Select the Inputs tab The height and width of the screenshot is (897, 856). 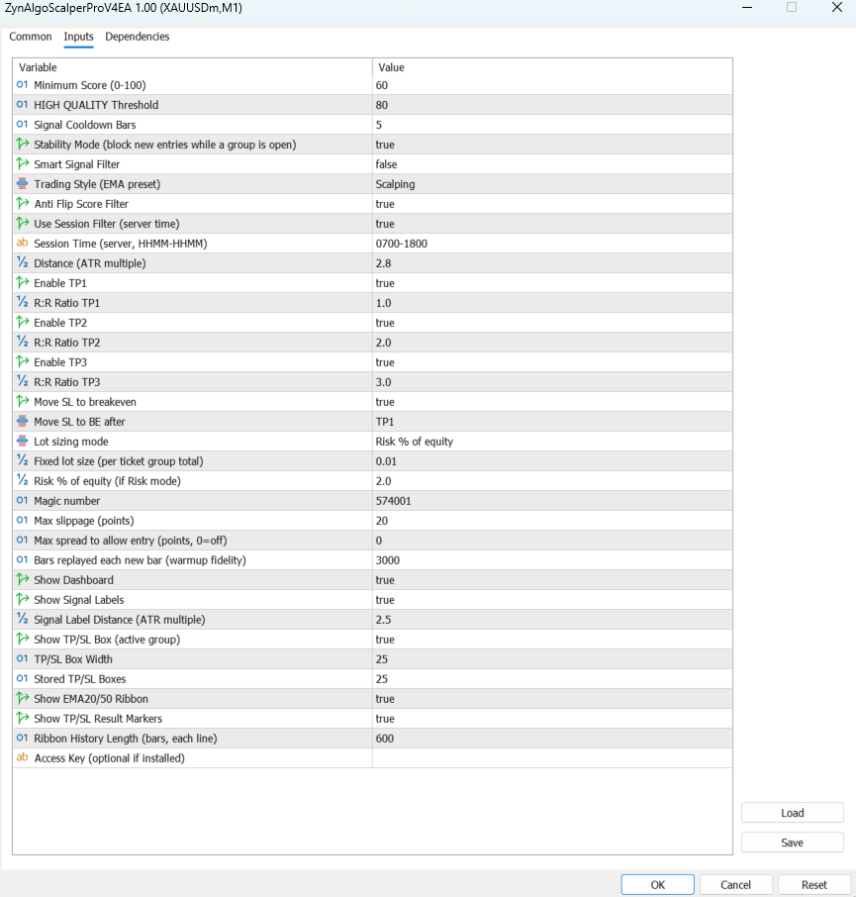point(78,37)
